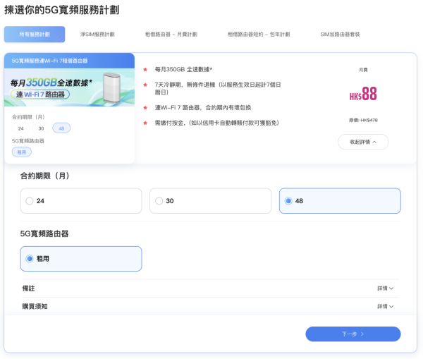Viewport: 423px width, 359px height.
Task: Click 需繳付按金 feature line
Action: click(x=216, y=123)
